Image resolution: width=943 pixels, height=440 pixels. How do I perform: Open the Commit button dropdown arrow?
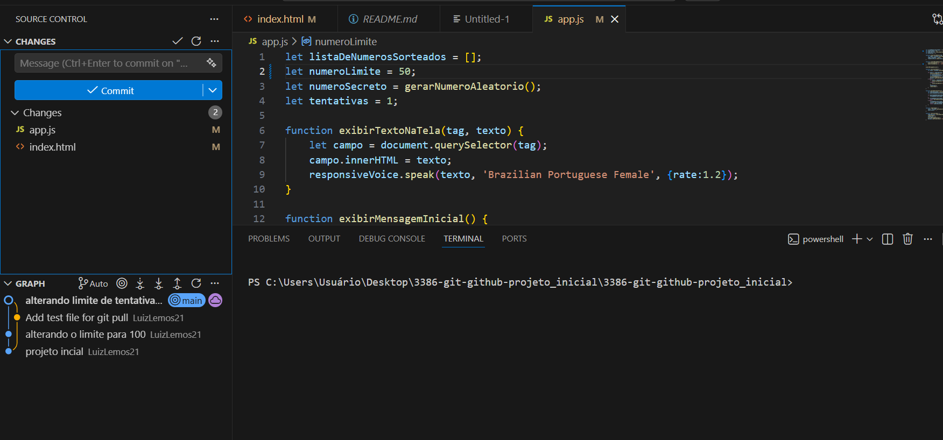[x=213, y=90]
